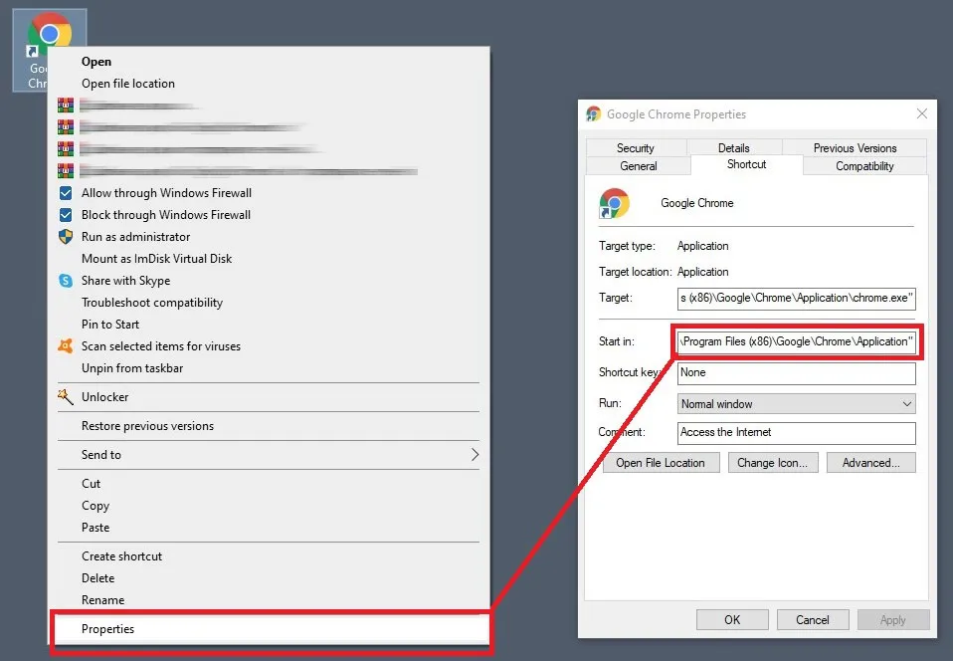Switch to the Security tab
The height and width of the screenshot is (661, 953).
636,147
